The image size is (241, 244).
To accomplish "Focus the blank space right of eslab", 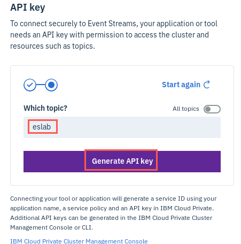I will click(x=139, y=127).
